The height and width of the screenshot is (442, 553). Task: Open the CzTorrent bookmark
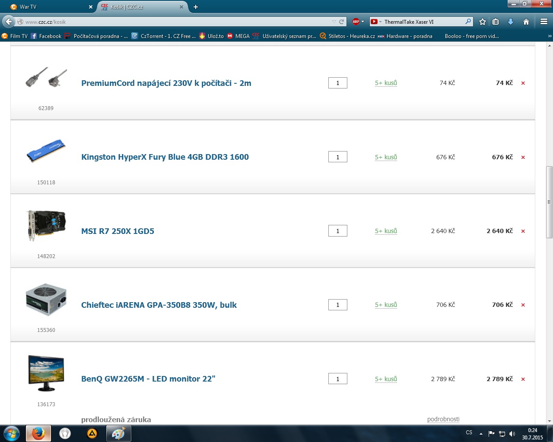(x=164, y=36)
